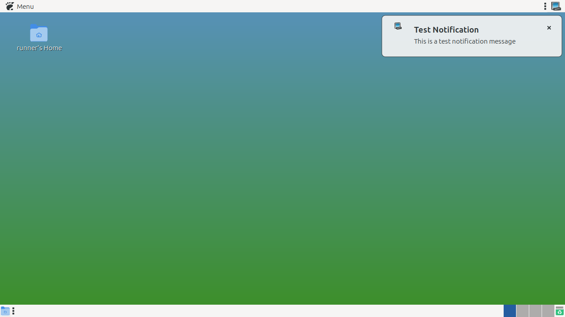The height and width of the screenshot is (317, 565).
Task: Open the trash icon in bottom panel
Action: click(560, 311)
